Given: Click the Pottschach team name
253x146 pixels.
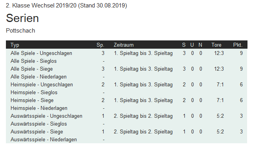Looking at the screenshot, I should tap(20, 31).
